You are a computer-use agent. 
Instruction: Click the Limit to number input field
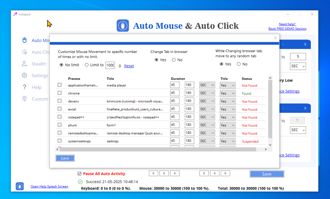(x=110, y=65)
